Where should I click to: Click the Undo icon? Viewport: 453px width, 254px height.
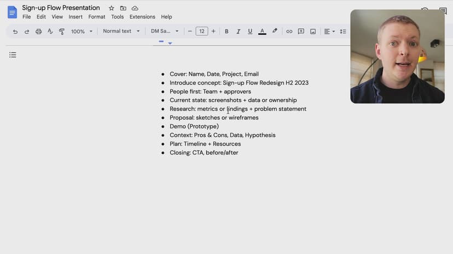point(15,32)
